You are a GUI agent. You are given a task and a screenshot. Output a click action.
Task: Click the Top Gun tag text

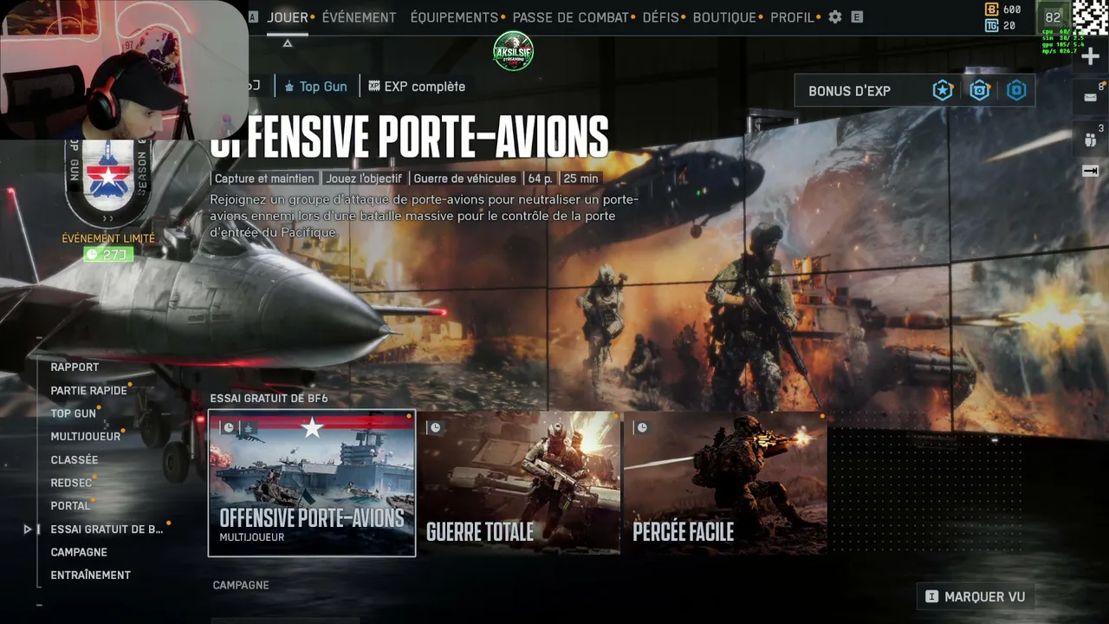pos(323,87)
